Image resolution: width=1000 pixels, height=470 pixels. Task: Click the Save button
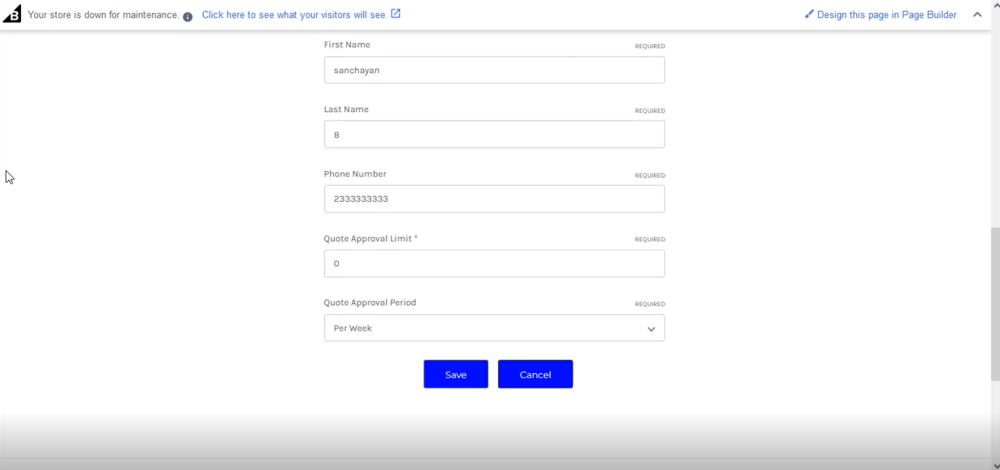(x=456, y=374)
